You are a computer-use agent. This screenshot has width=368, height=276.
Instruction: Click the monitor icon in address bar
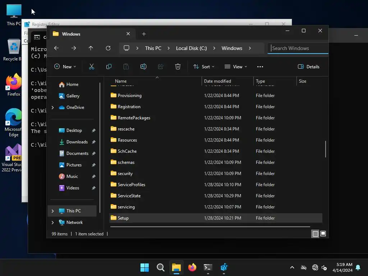[x=126, y=48]
